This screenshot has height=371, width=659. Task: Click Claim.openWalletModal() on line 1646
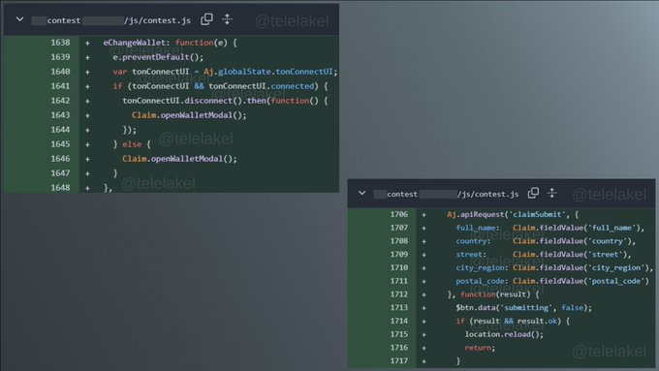pos(179,159)
